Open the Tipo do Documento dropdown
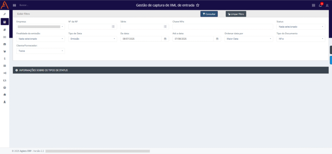332x154 pixels. 301,39
